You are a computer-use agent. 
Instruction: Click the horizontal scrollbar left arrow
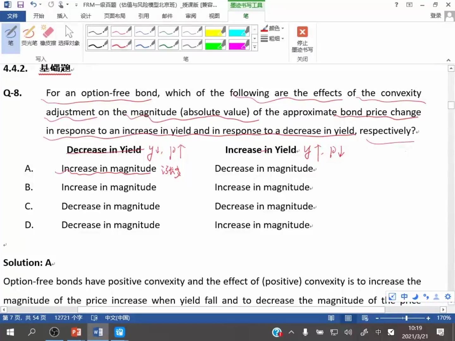coord(4,310)
